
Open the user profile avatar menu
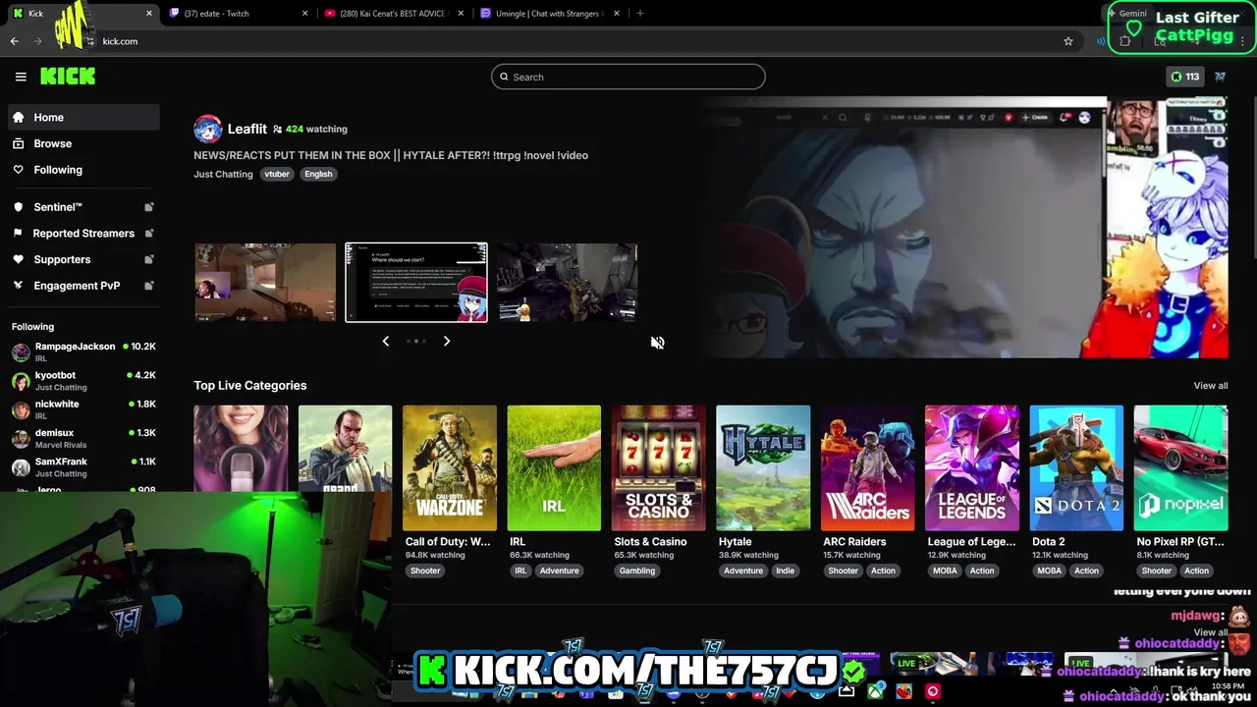(1221, 77)
